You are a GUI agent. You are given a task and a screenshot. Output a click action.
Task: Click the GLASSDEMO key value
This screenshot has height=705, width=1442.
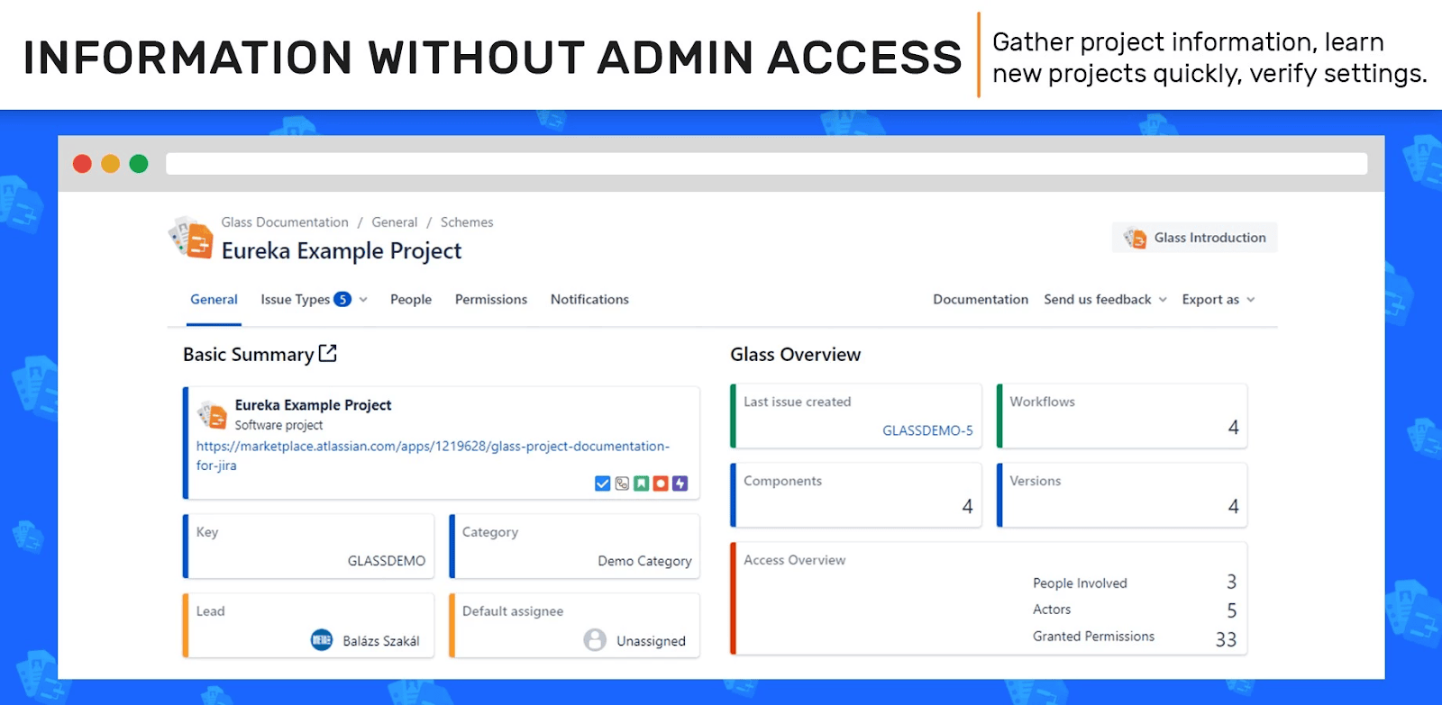point(387,561)
